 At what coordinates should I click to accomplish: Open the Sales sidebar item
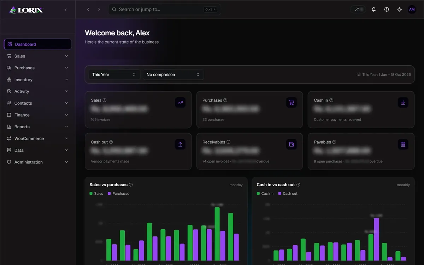point(38,56)
